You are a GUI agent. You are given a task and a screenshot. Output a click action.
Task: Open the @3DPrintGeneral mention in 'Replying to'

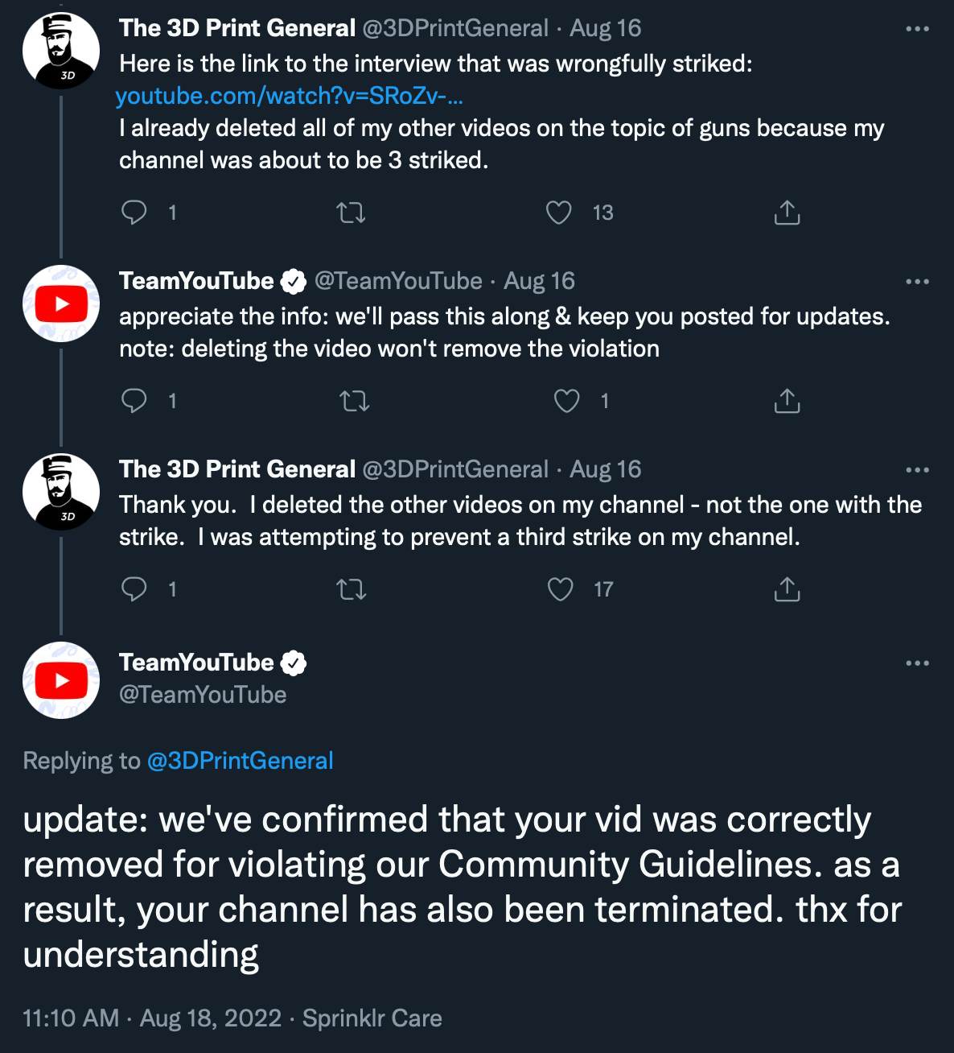click(x=240, y=761)
